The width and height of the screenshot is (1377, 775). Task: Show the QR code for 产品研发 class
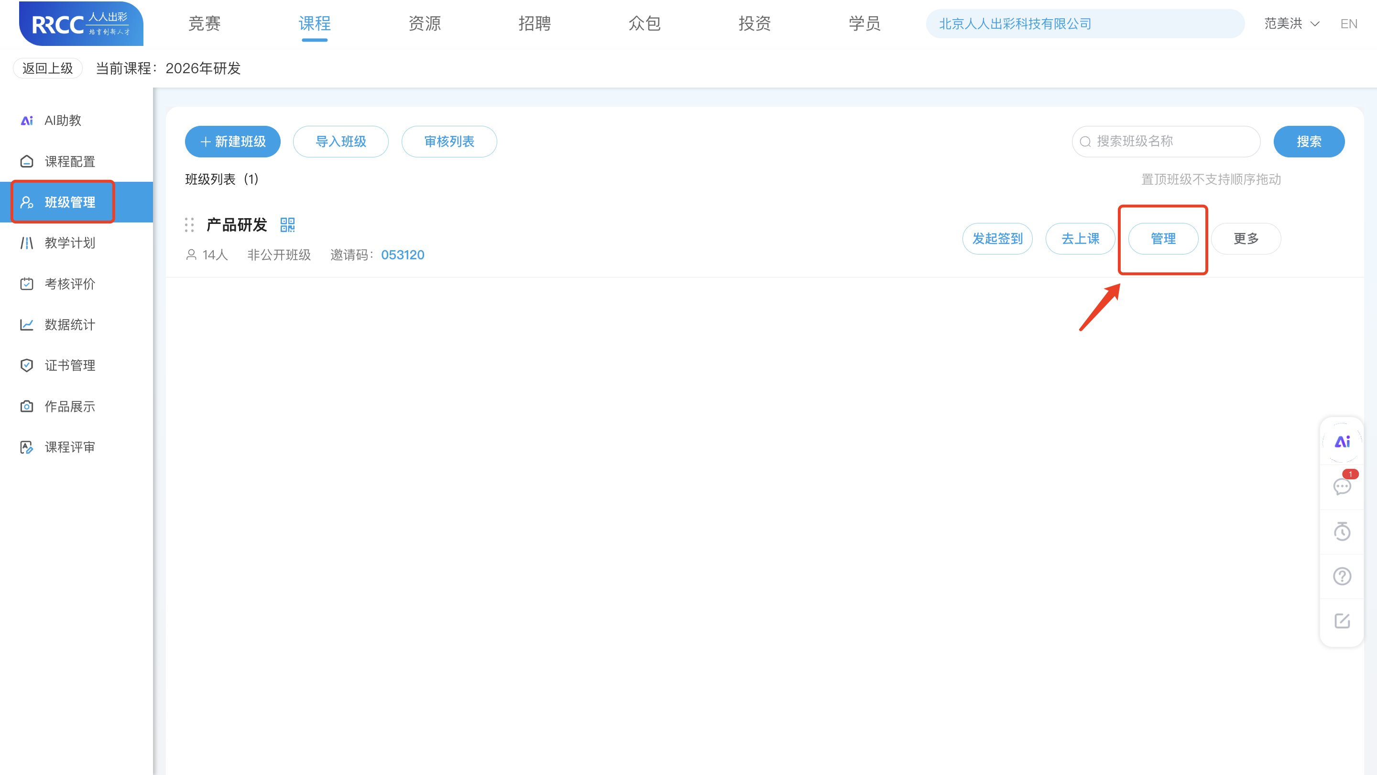pyautogui.click(x=287, y=225)
